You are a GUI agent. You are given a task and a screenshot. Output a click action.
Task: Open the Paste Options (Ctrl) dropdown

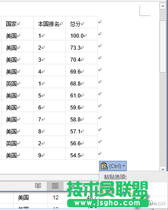[113, 166]
